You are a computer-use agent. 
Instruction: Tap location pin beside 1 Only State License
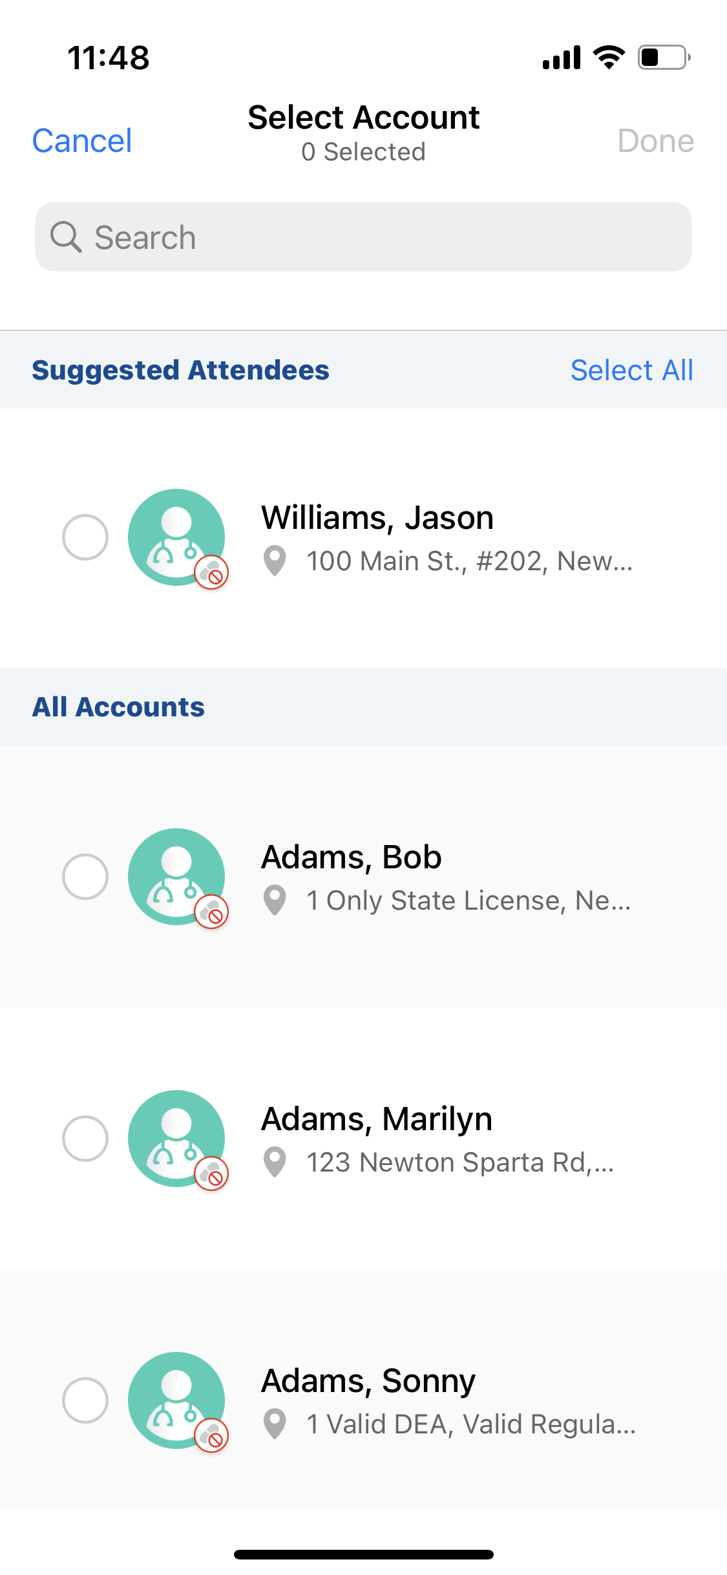275,900
